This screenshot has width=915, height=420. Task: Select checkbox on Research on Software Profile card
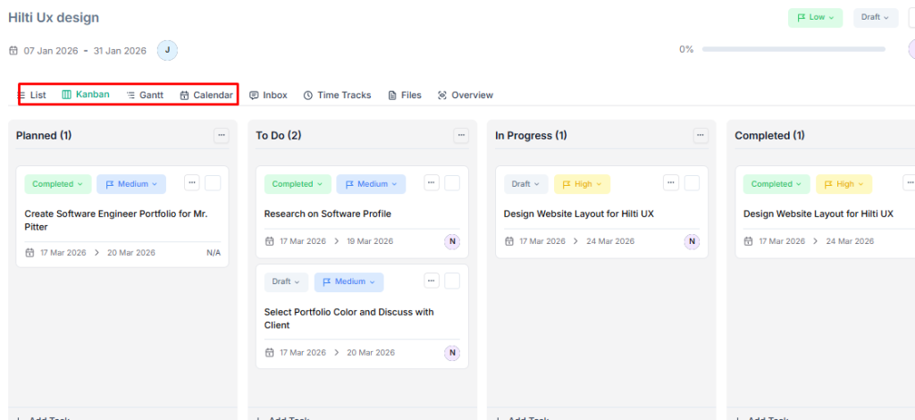click(452, 183)
